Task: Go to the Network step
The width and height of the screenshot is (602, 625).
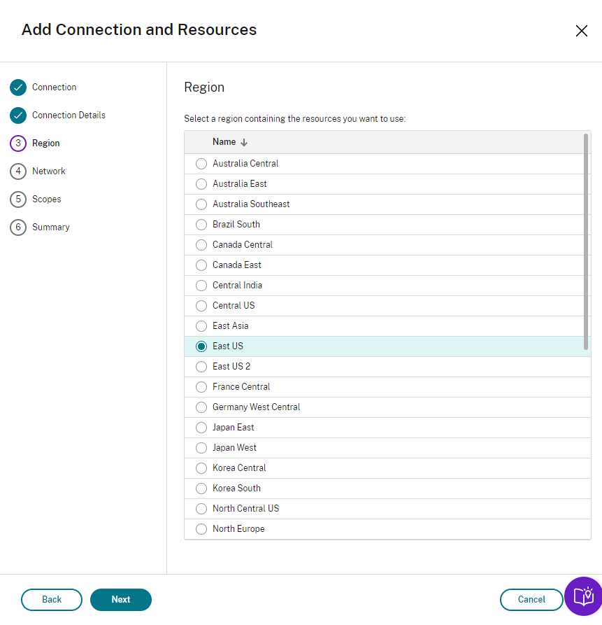Action: 49,171
